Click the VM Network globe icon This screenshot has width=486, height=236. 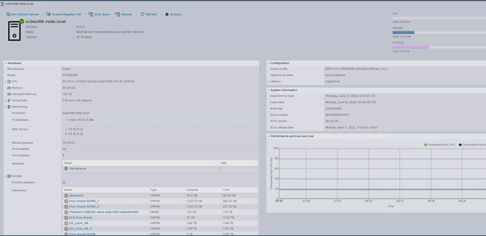click(x=66, y=169)
